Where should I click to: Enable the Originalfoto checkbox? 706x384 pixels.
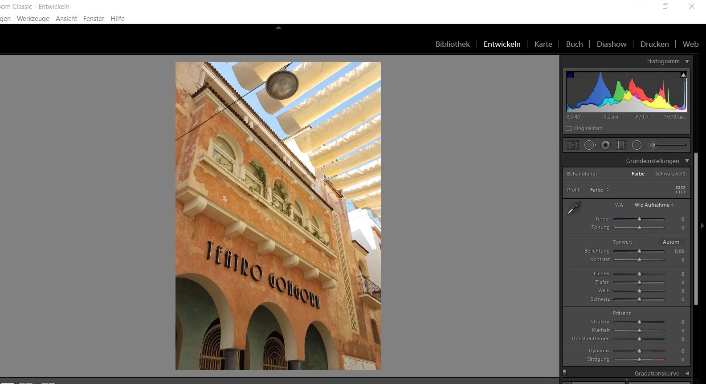(x=569, y=128)
